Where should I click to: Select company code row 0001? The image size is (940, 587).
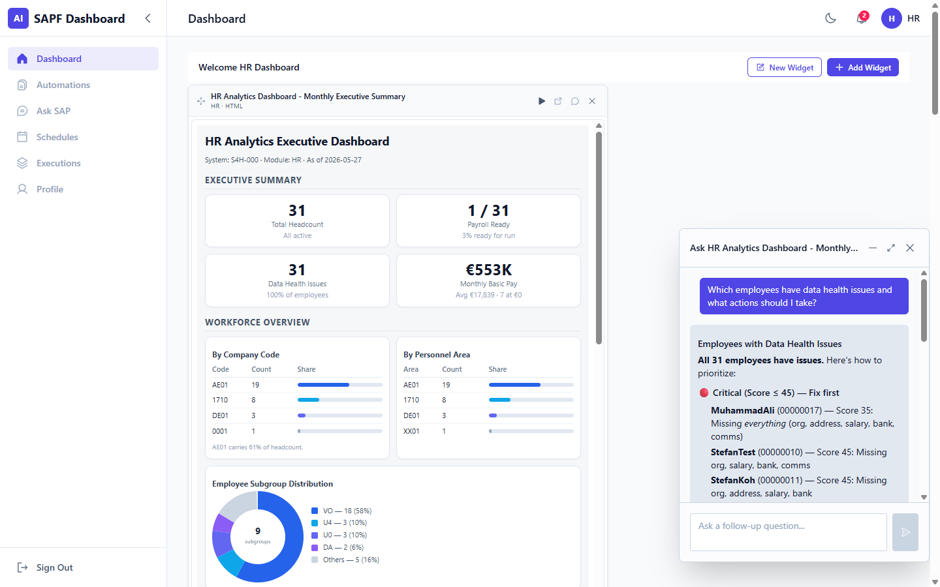click(297, 431)
